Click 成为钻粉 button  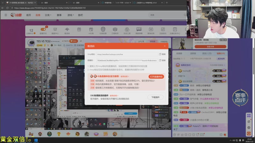pyautogui.click(x=221, y=58)
